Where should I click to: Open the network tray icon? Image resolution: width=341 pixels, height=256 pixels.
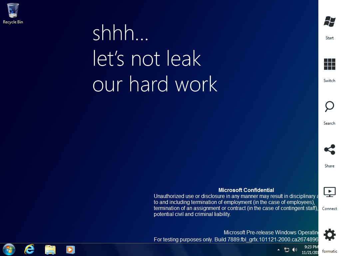287,250
